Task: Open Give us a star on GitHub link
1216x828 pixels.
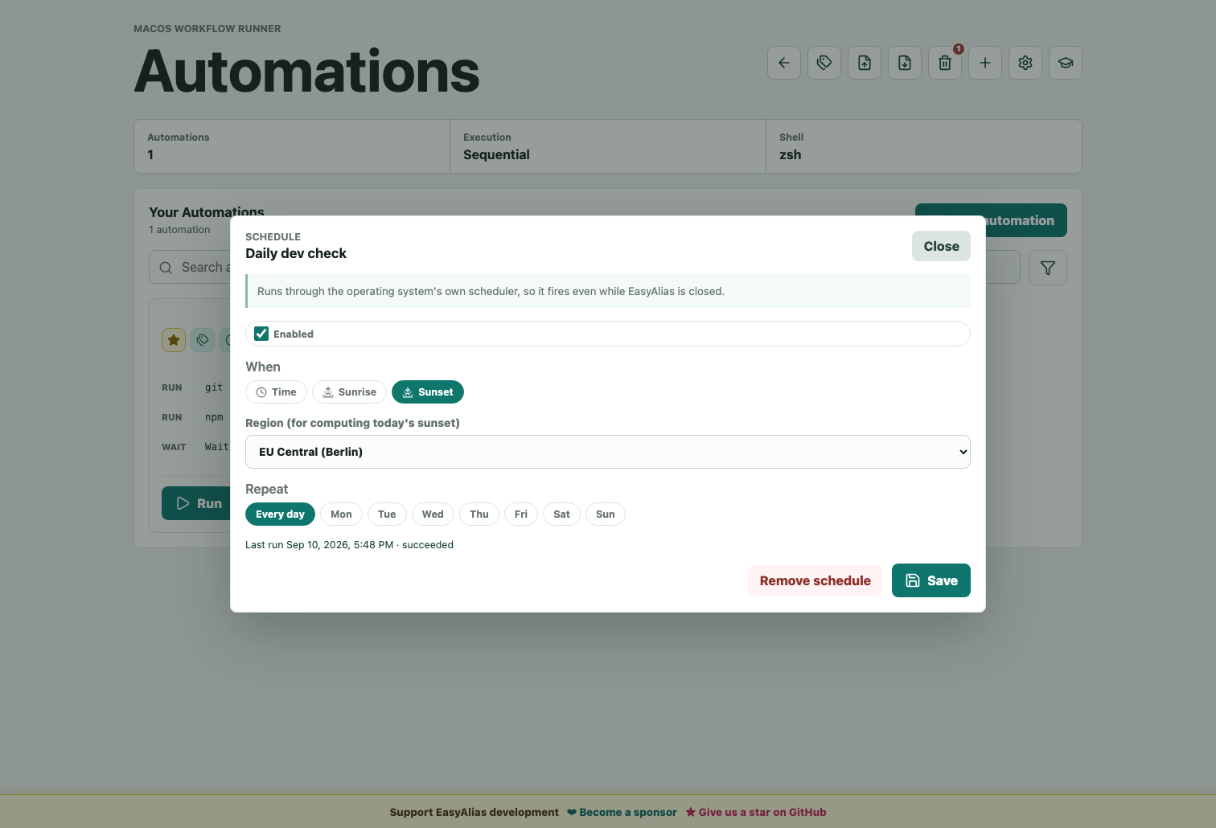Action: (x=756, y=812)
